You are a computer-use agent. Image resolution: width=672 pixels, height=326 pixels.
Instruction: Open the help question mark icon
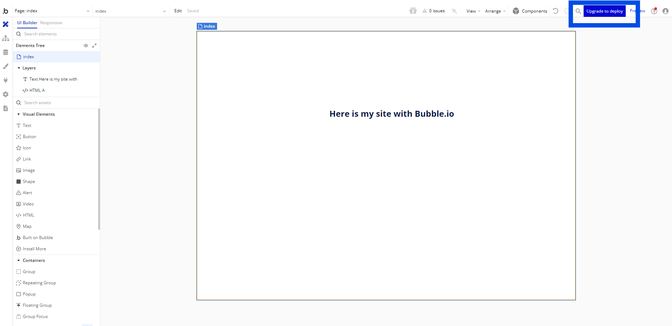(x=654, y=11)
